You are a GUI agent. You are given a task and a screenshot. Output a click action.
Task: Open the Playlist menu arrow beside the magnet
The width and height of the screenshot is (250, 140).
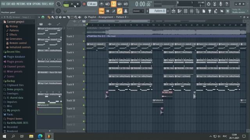[39, 17]
